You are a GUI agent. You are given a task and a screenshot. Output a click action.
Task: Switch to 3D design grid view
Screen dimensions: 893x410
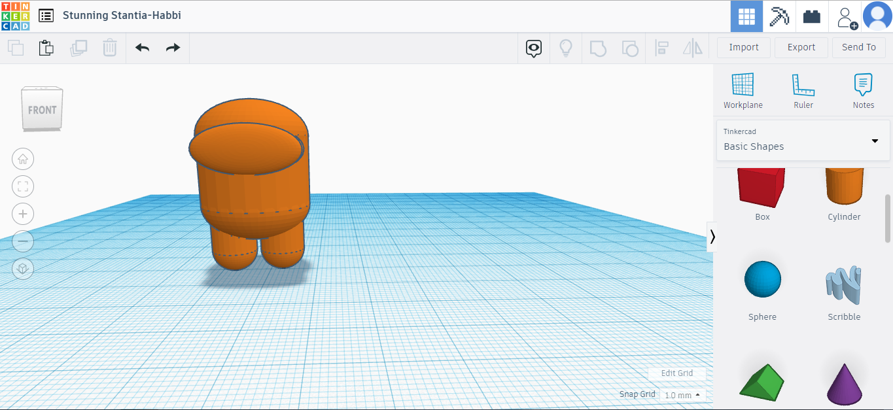746,16
